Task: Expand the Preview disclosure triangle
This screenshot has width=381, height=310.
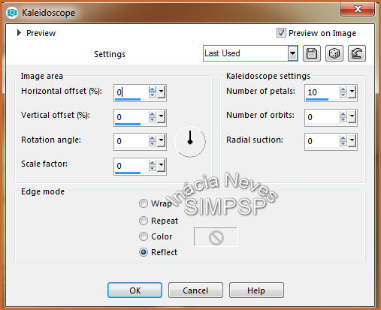Action: 19,33
